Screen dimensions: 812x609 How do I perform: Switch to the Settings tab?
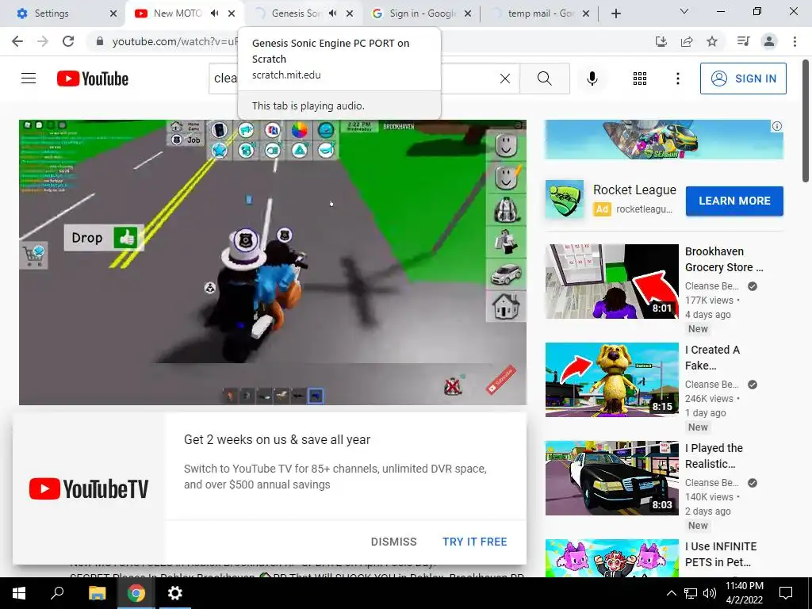pos(61,13)
